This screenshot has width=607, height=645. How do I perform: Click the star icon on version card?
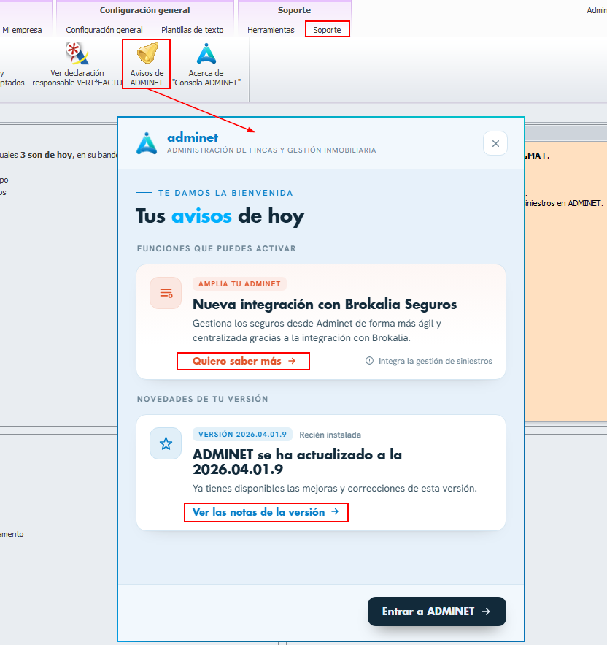166,443
